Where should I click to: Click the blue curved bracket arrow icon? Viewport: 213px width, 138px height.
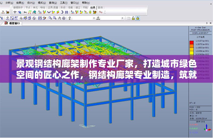pyautogui.click(x=62, y=12)
